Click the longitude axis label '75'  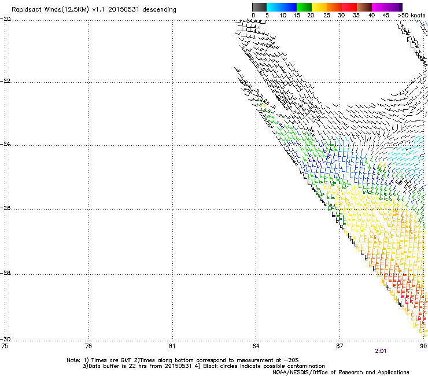coord(5,346)
